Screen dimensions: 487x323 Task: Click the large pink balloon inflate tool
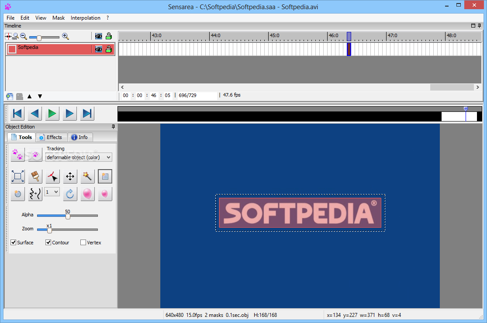pyautogui.click(x=88, y=194)
